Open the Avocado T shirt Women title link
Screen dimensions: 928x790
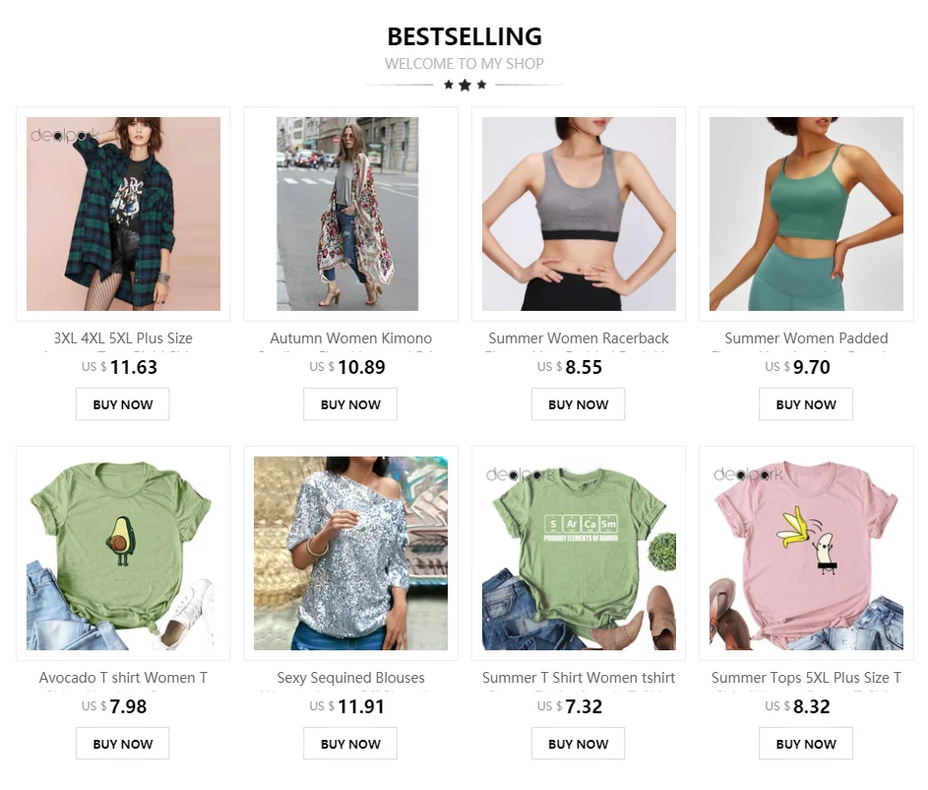point(123,678)
